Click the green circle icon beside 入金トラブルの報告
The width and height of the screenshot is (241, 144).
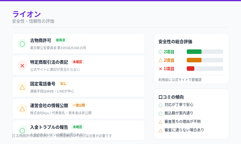coord(22,130)
